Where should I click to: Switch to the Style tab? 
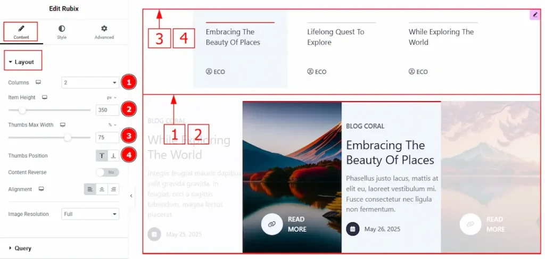click(x=62, y=32)
